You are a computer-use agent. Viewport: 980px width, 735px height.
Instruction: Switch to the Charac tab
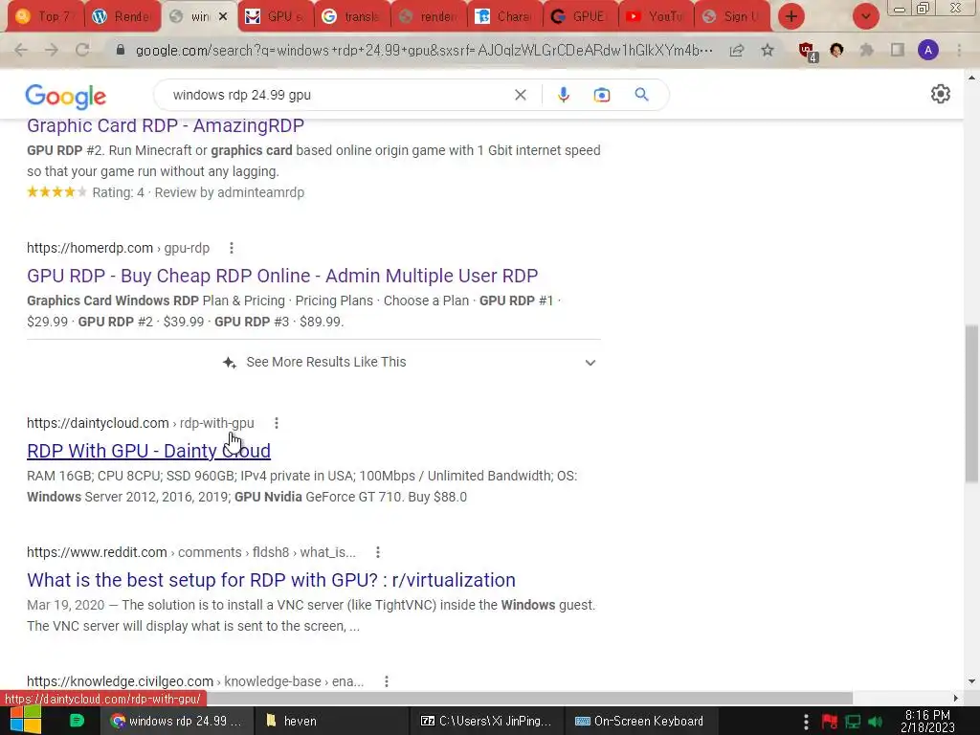click(505, 17)
